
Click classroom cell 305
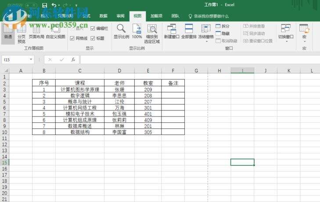(x=148, y=132)
